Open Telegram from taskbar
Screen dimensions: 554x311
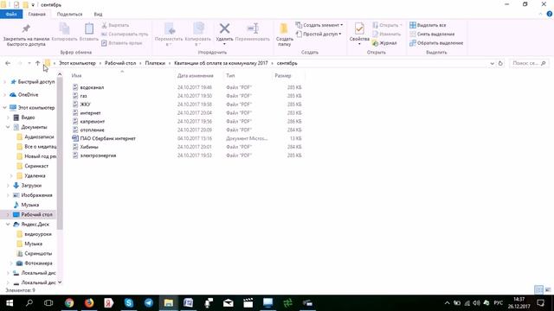click(x=149, y=303)
